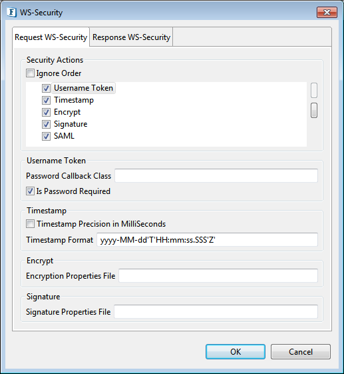Click the WS-Security title bar app icon

coord(11,12)
